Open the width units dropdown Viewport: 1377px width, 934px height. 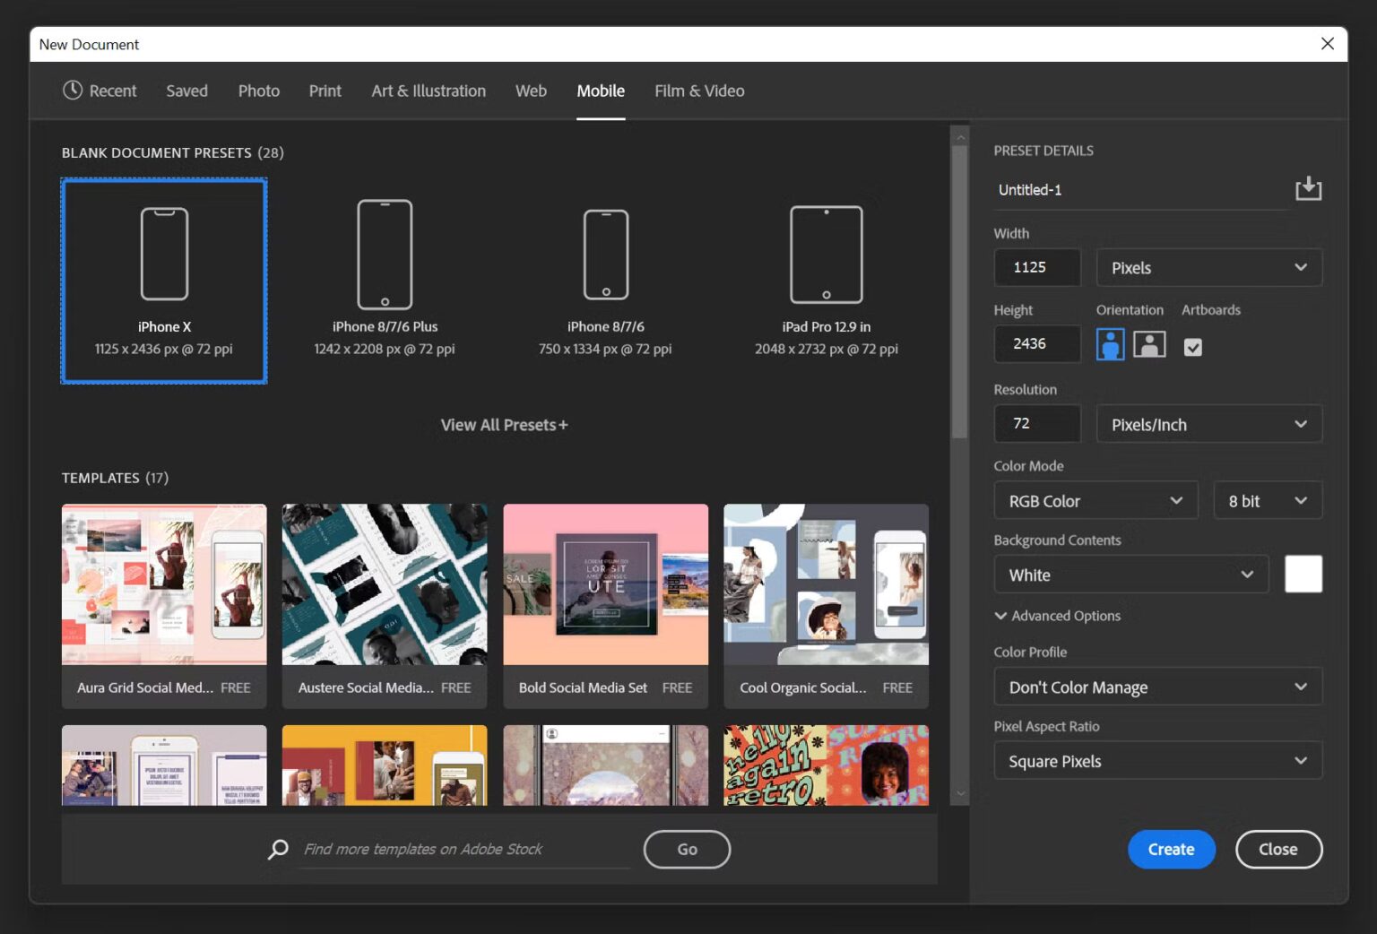point(1208,267)
